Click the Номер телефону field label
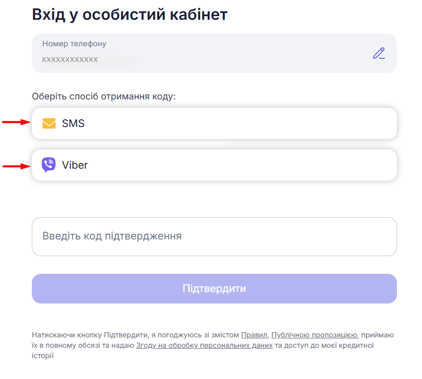This screenshot has height=379, width=422. pos(74,44)
